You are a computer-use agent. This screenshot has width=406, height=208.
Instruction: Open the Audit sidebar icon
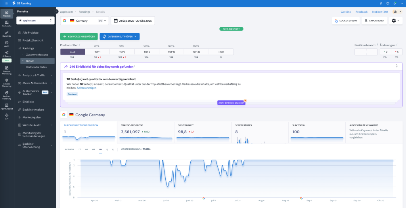[x=6, y=43]
